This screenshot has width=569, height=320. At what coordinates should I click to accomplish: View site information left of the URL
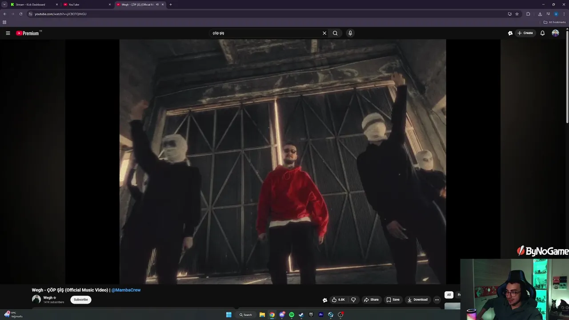click(x=30, y=14)
